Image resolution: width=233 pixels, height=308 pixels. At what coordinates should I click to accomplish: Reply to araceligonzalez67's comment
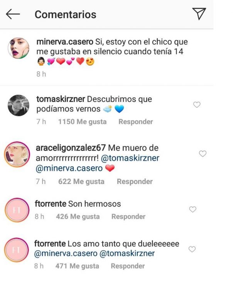click(x=135, y=181)
